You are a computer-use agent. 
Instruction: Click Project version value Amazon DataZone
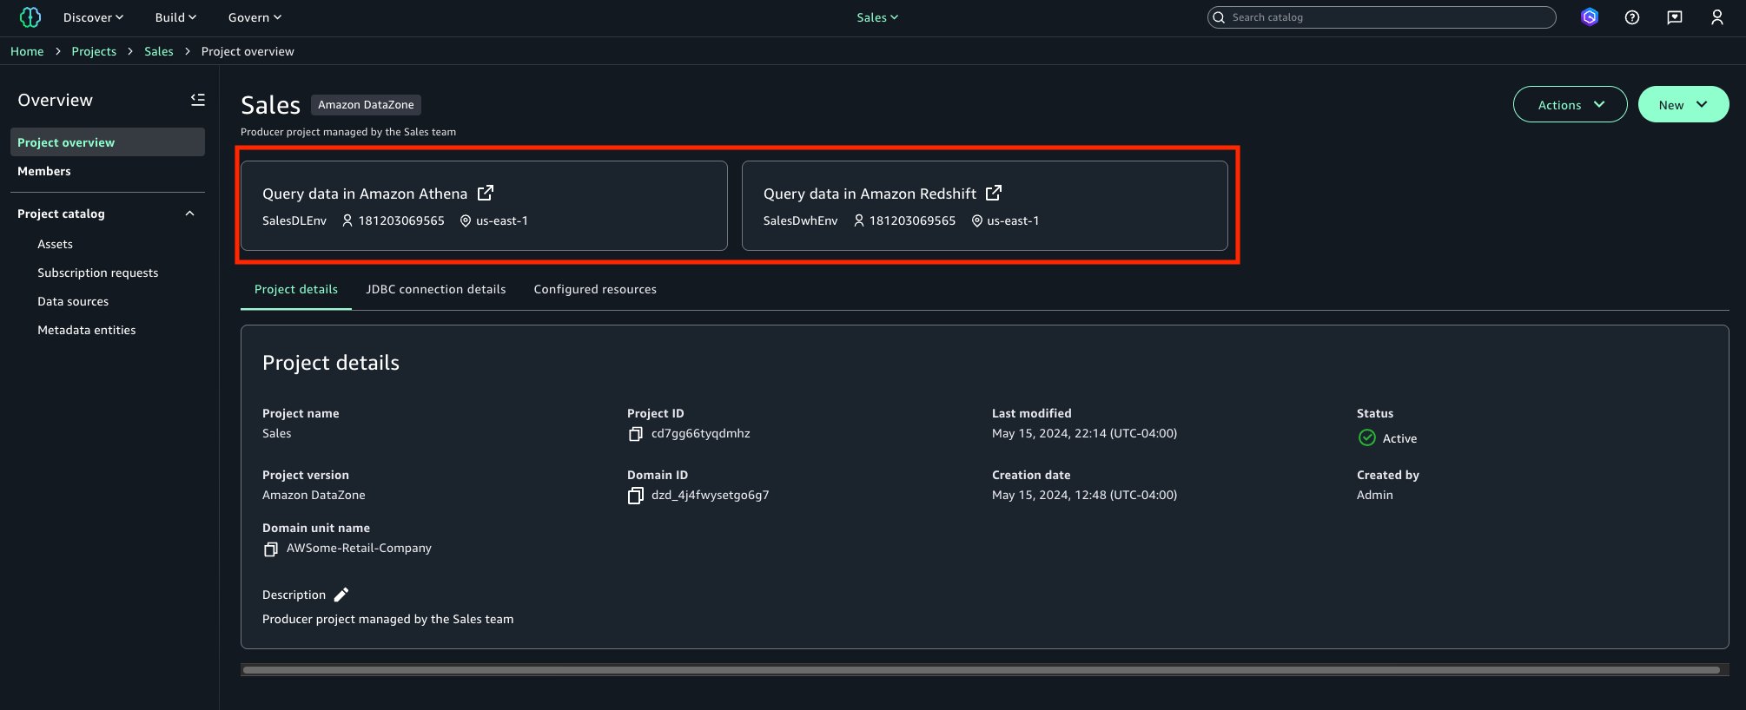[314, 495]
